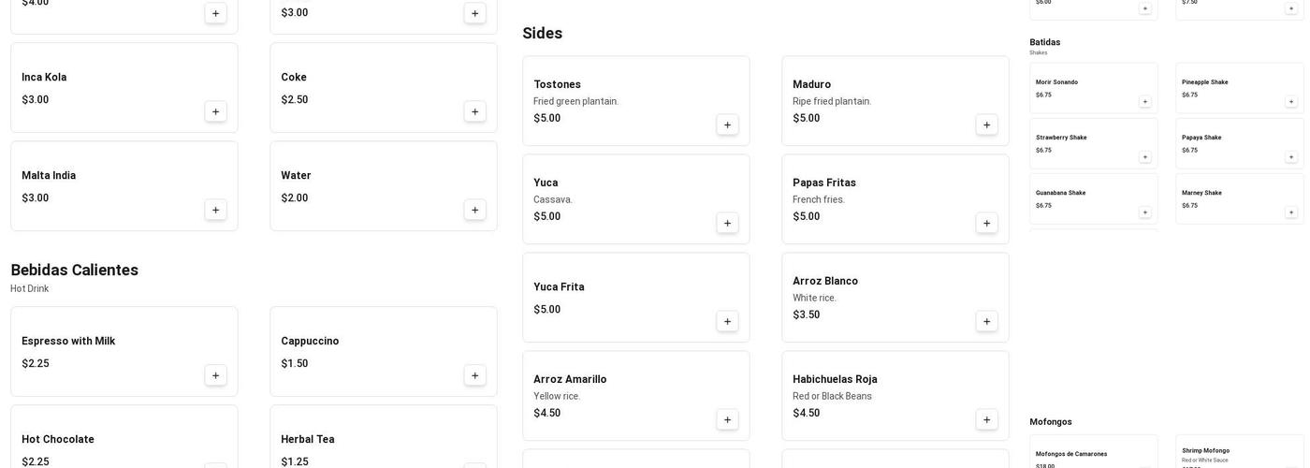Add Pineapple Shake to cart
1310x468 pixels.
click(x=1290, y=102)
